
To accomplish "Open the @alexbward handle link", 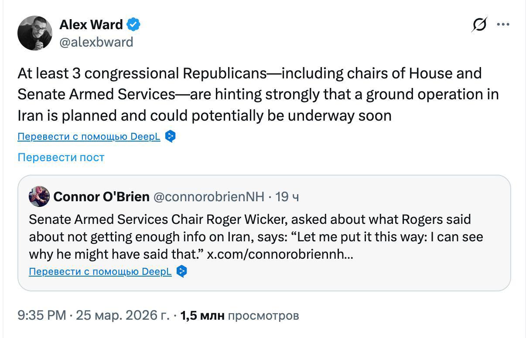I will point(96,42).
